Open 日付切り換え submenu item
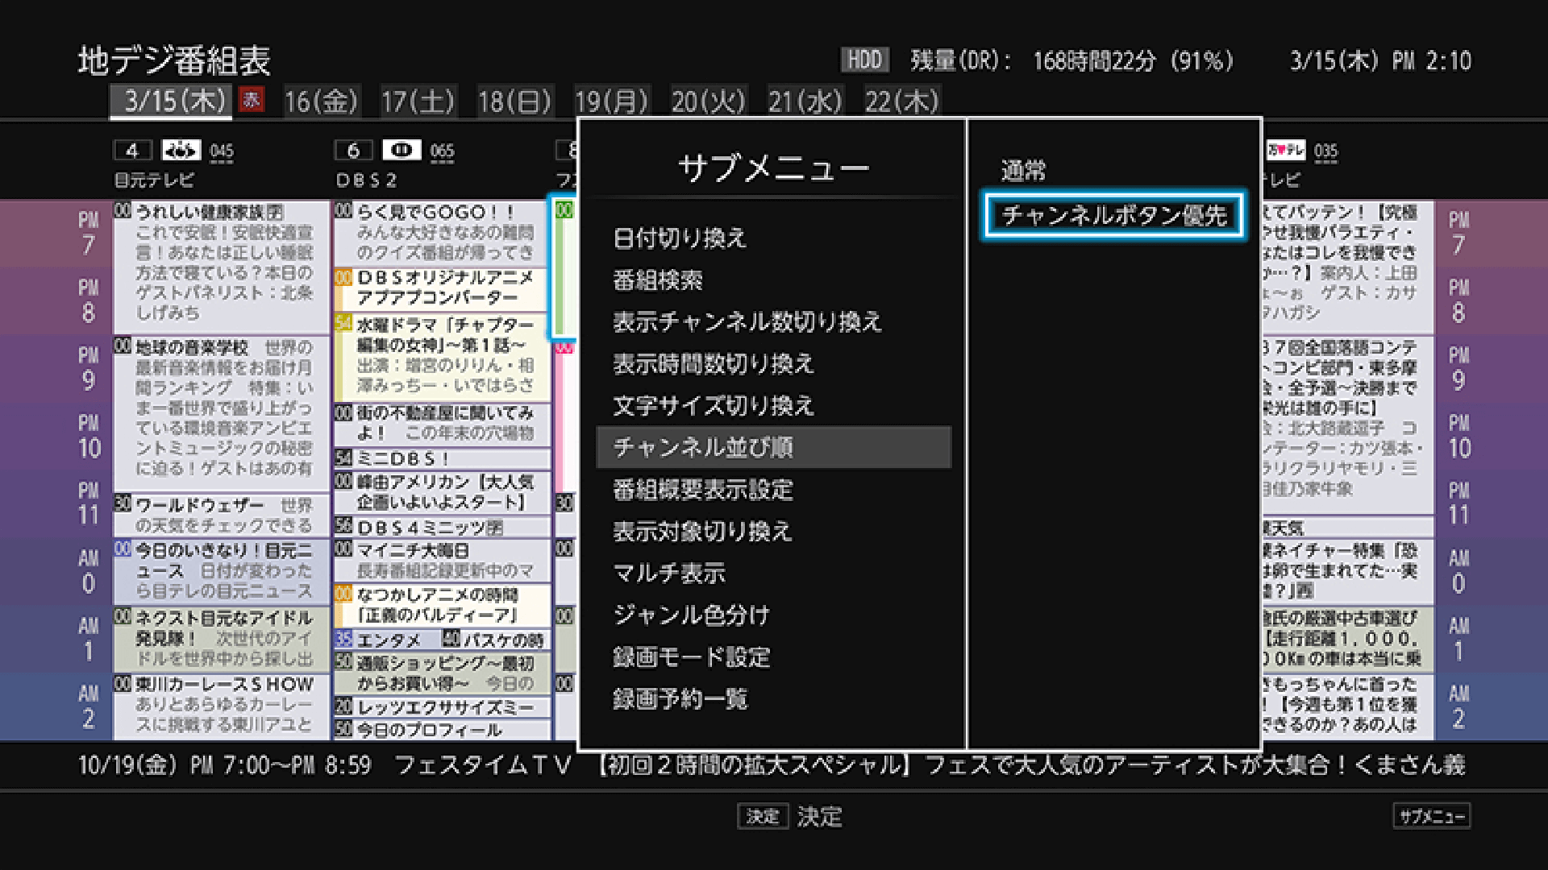 click(680, 238)
